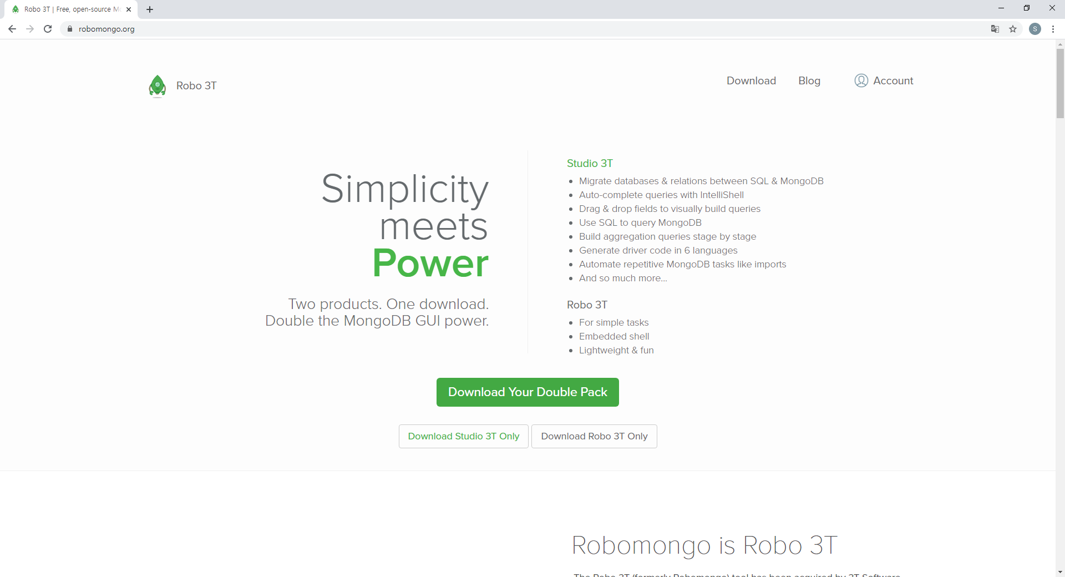
Task: Click the scrollbar down arrow
Action: tap(1060, 572)
